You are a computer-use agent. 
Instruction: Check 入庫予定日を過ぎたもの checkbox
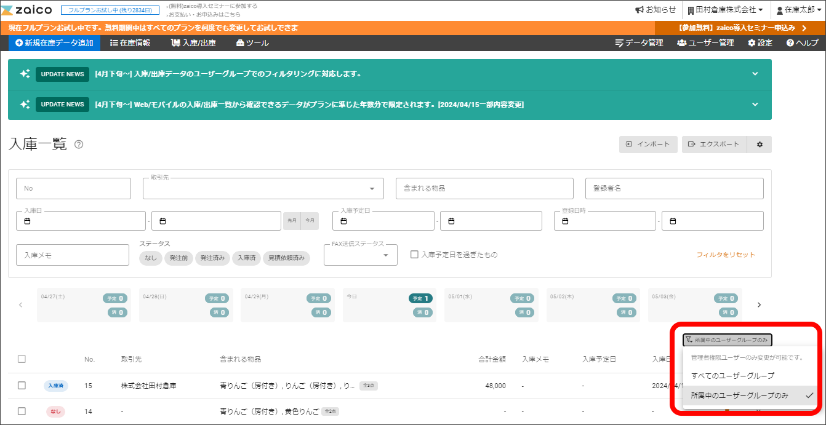click(x=414, y=255)
